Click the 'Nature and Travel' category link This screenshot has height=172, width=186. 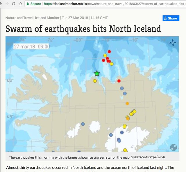click(x=19, y=18)
